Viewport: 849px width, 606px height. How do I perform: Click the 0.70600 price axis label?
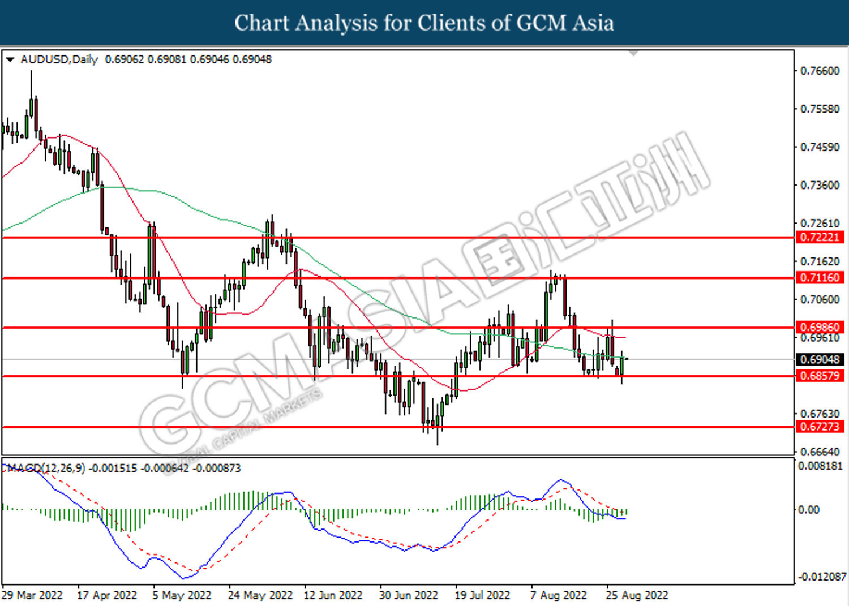(x=820, y=299)
